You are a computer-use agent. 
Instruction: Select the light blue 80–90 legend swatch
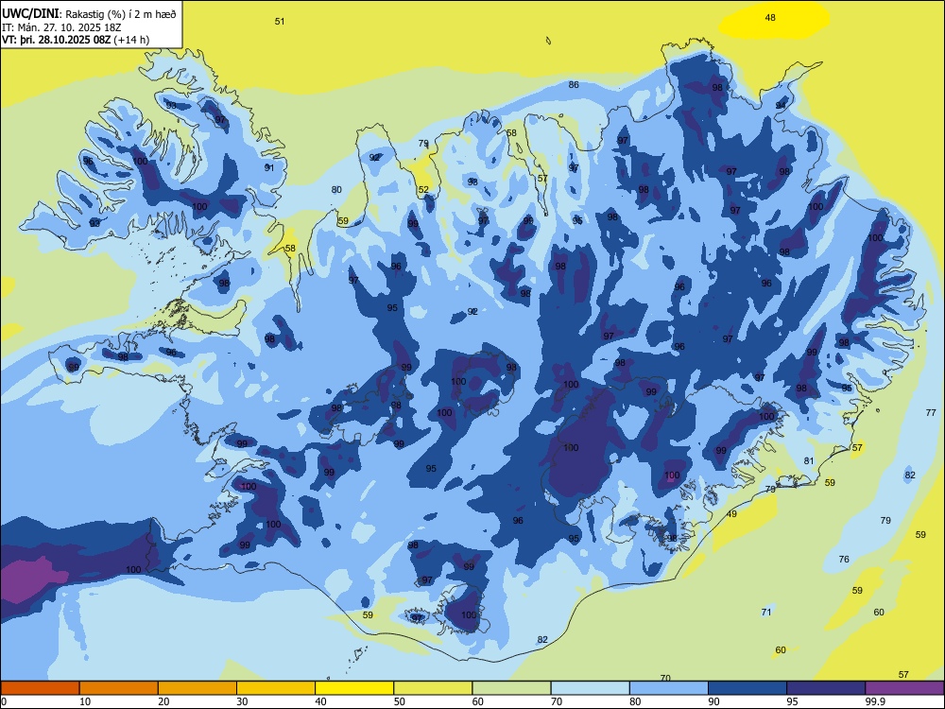pos(668,688)
